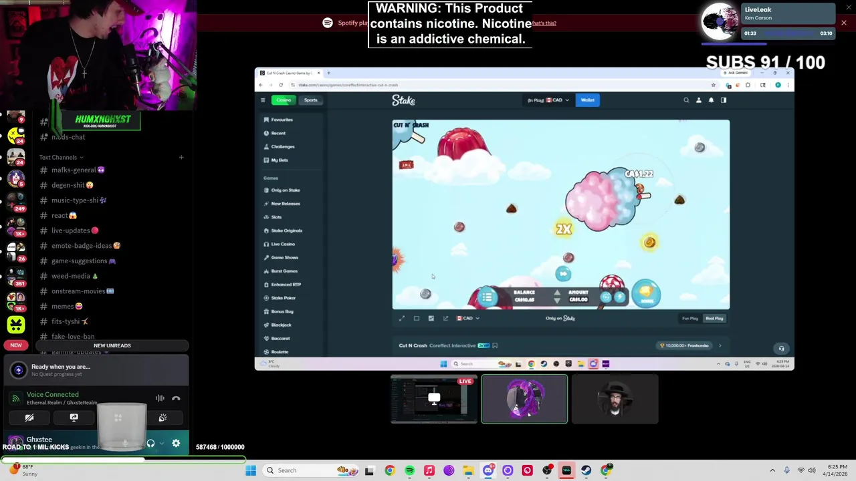Select the Casino tab on Stake
The width and height of the screenshot is (856, 481).
(x=284, y=100)
